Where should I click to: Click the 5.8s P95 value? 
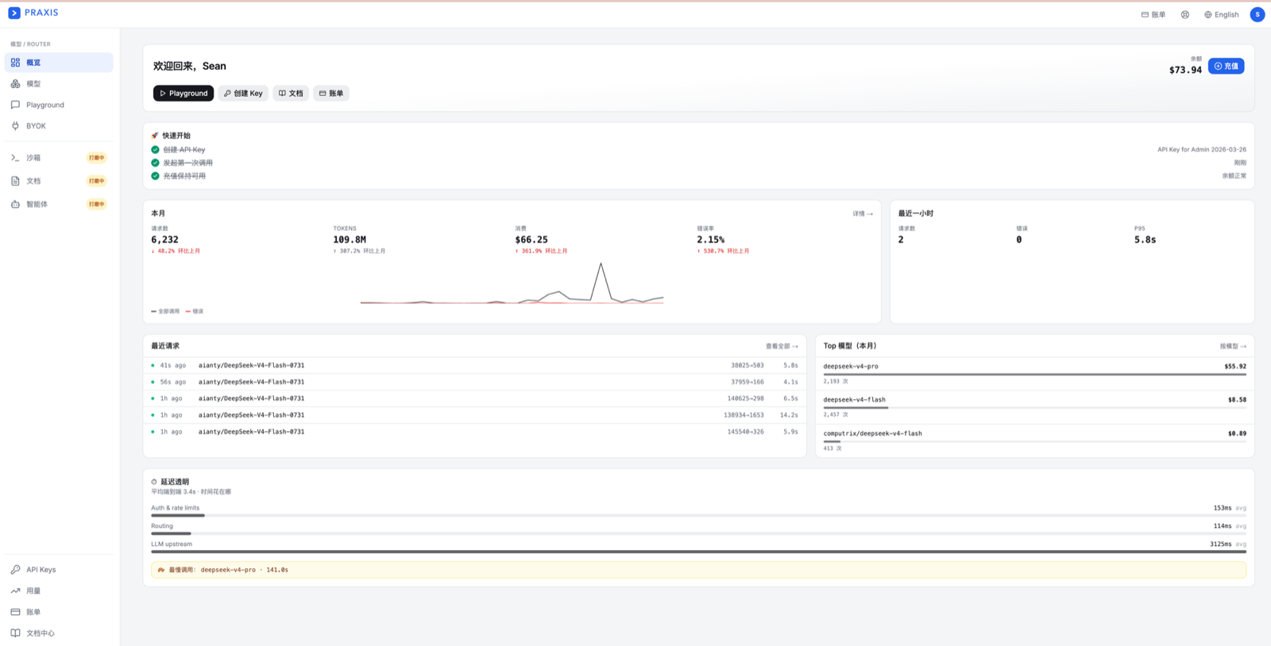(x=1145, y=240)
